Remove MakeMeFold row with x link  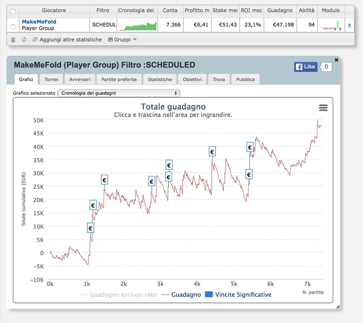pos(349,25)
